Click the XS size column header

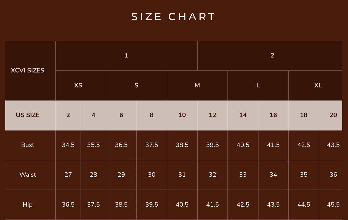(x=81, y=85)
